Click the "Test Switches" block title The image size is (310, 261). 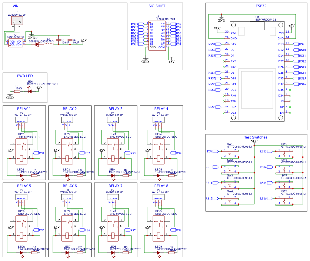click(x=256, y=137)
